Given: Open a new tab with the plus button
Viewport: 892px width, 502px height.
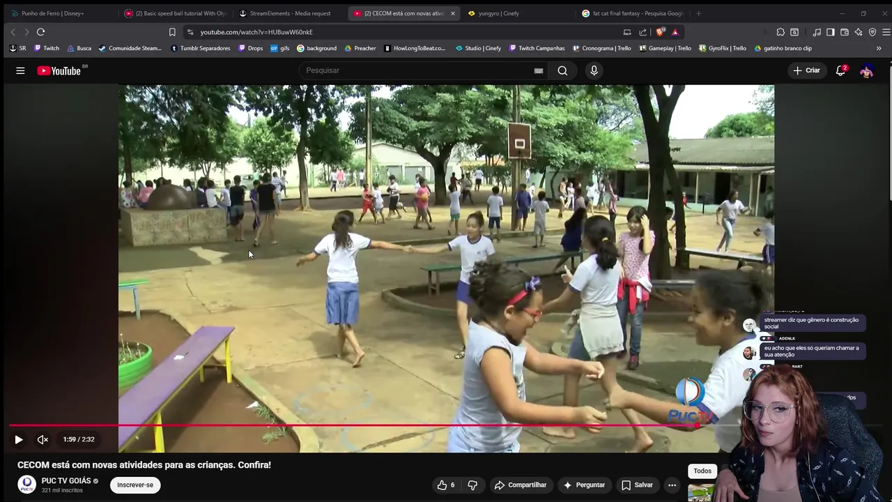Looking at the screenshot, I should tap(698, 13).
